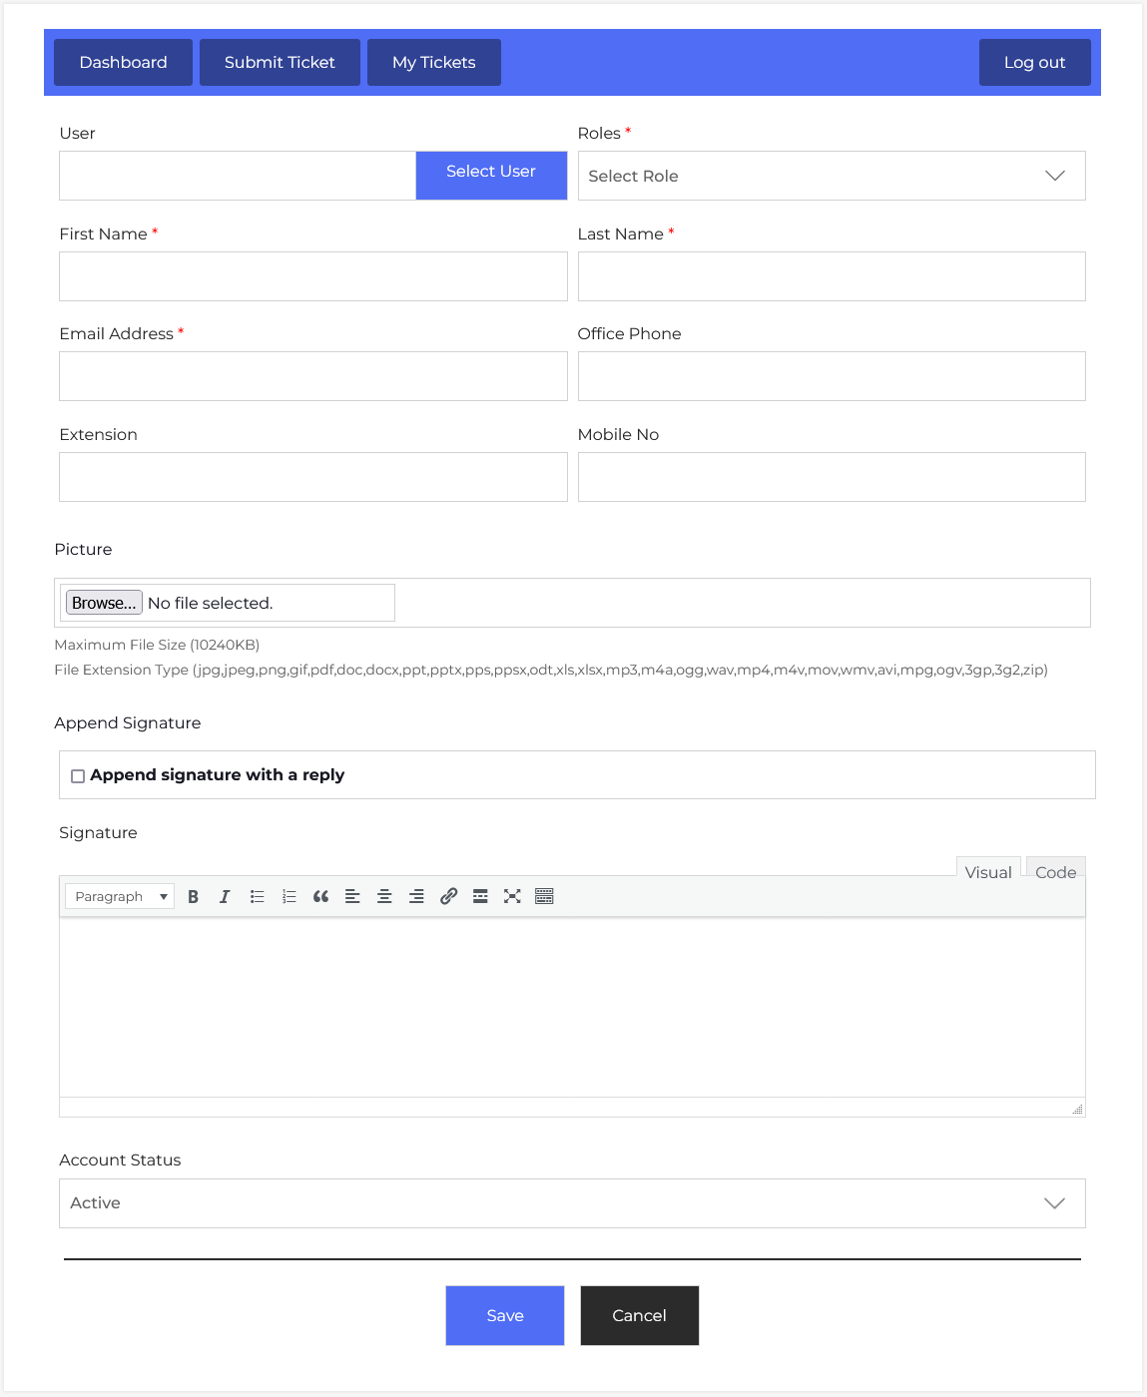Open the Paragraph format dropdown

click(119, 896)
